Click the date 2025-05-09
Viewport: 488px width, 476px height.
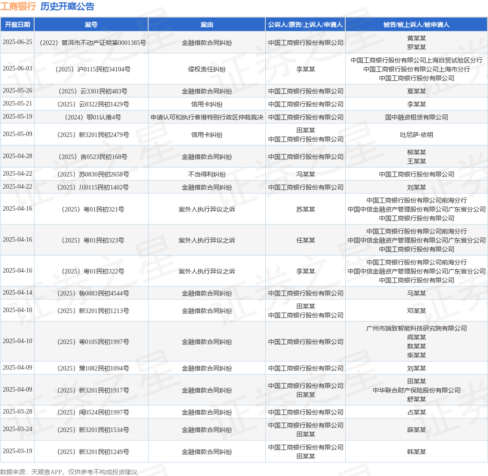click(18, 134)
